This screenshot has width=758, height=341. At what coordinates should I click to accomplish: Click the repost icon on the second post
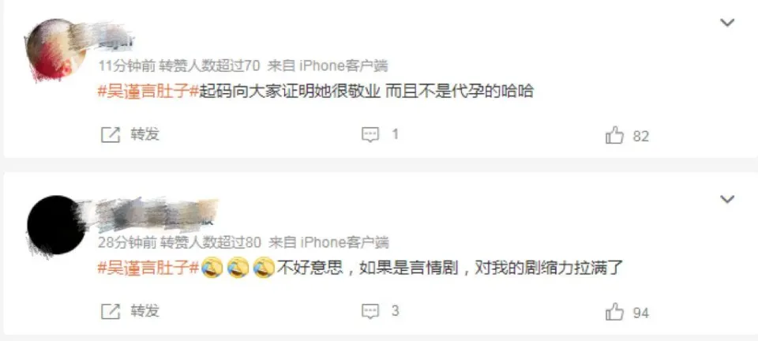[x=111, y=312]
